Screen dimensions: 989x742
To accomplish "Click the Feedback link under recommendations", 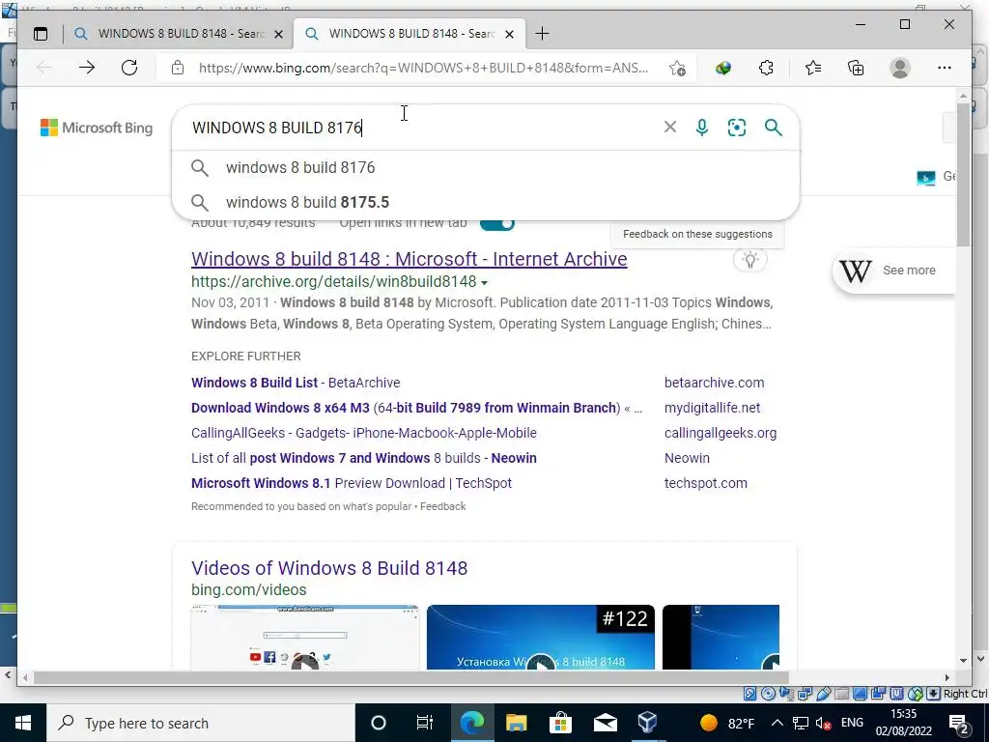I will pos(442,506).
